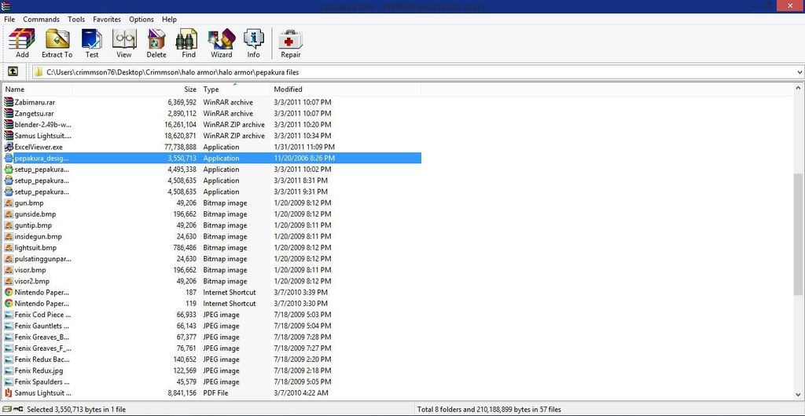Click the file list vertical scrollbar thumb

click(x=799, y=234)
